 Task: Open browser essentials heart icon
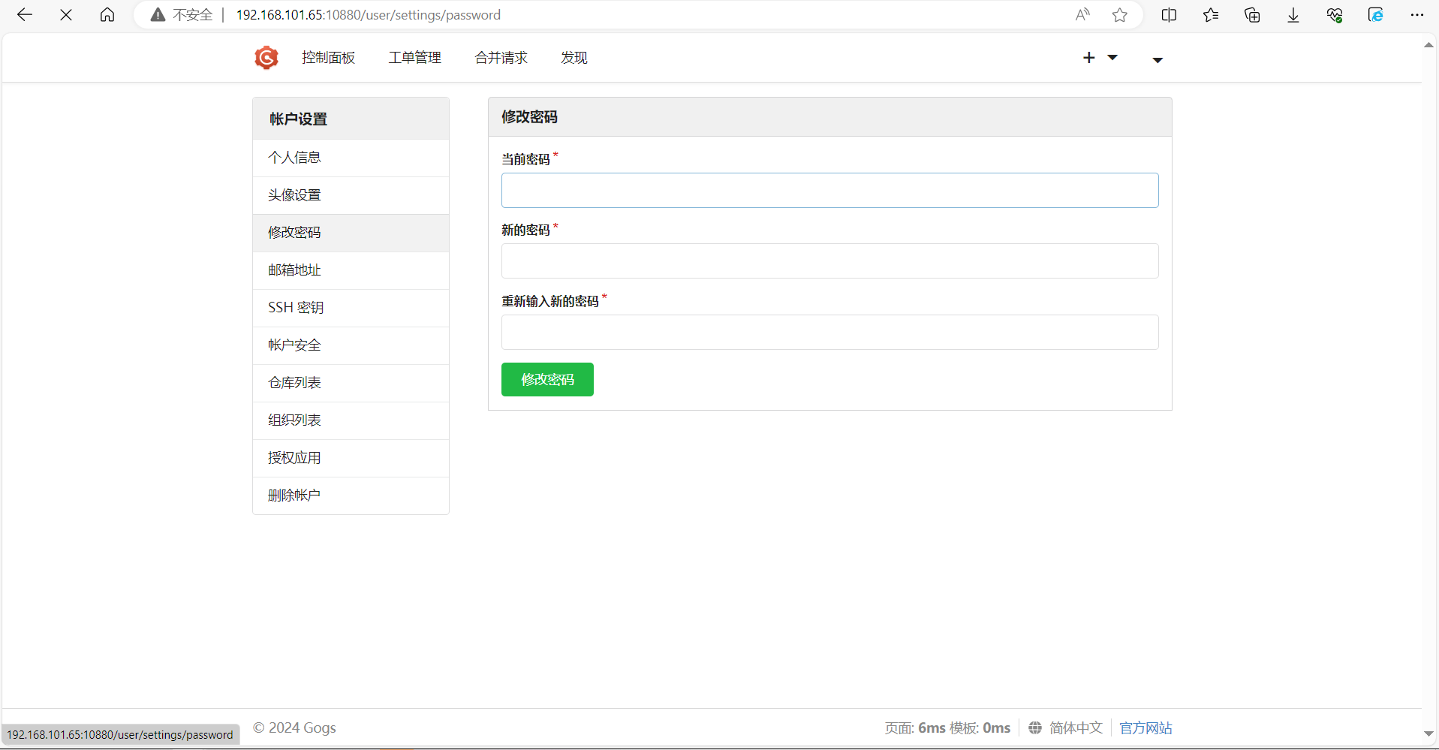click(1335, 15)
